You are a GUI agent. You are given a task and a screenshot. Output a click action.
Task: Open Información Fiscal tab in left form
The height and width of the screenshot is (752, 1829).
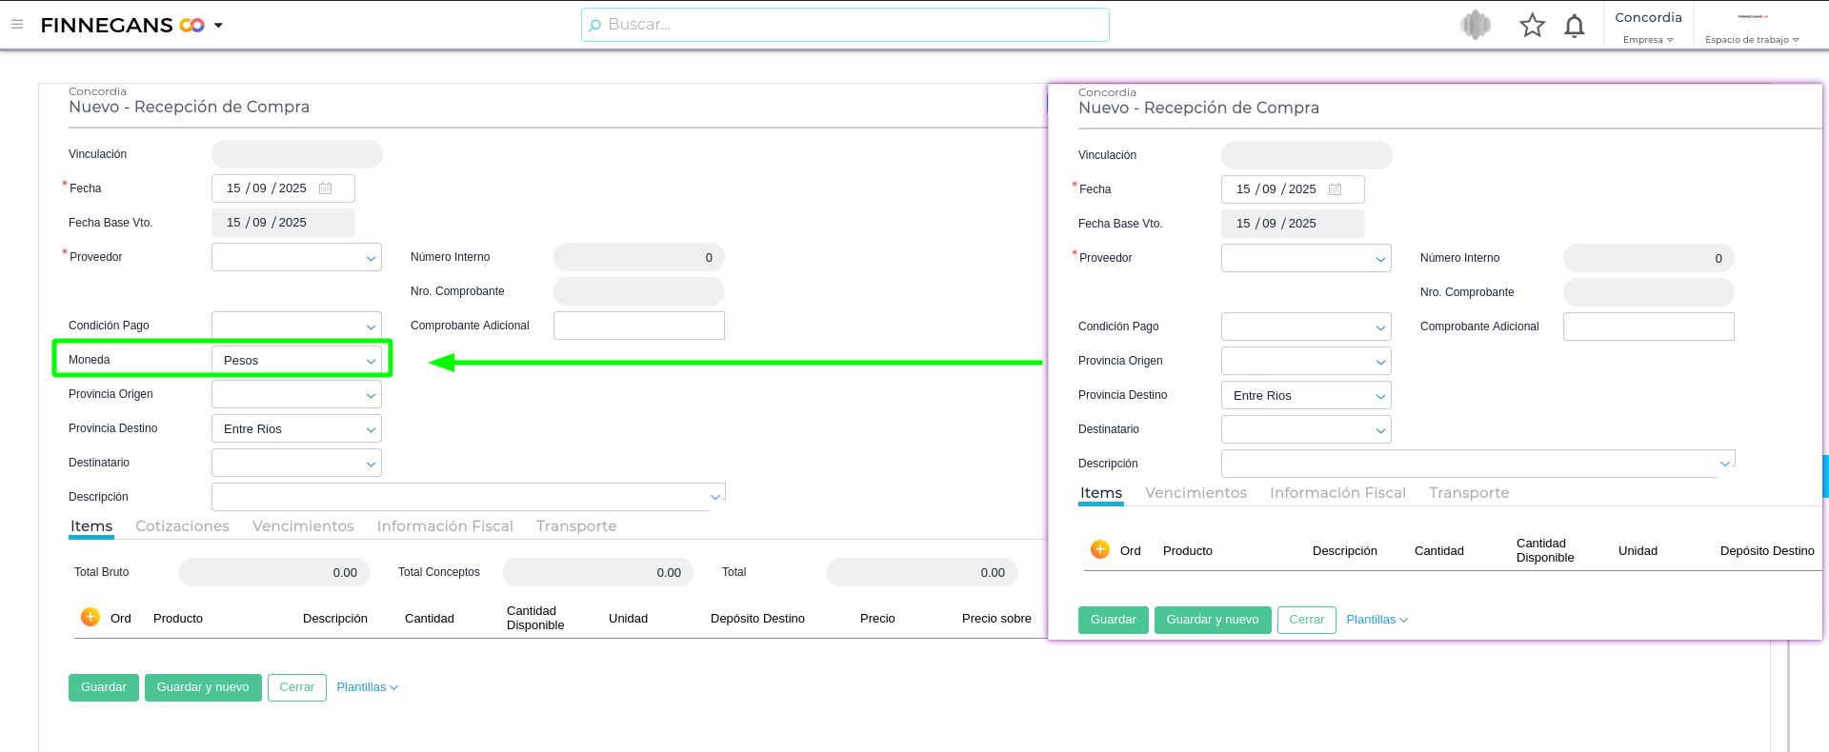[x=445, y=526]
